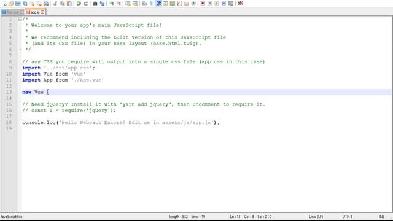
Task: Open the user defined language dialog
Action: click(165, 3)
